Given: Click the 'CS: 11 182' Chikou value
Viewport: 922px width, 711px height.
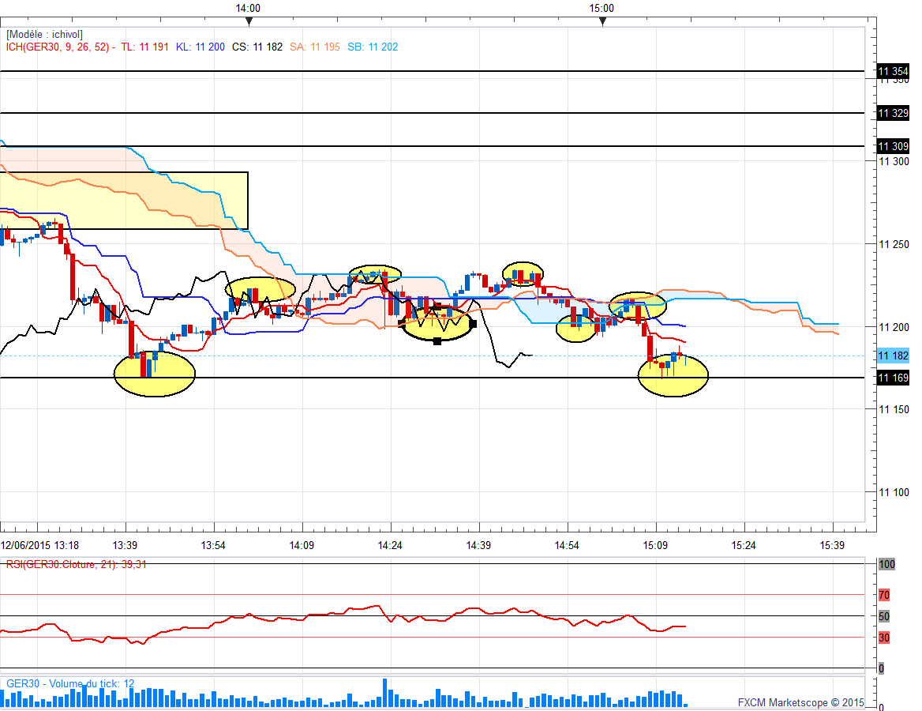Looking at the screenshot, I should 257,47.
